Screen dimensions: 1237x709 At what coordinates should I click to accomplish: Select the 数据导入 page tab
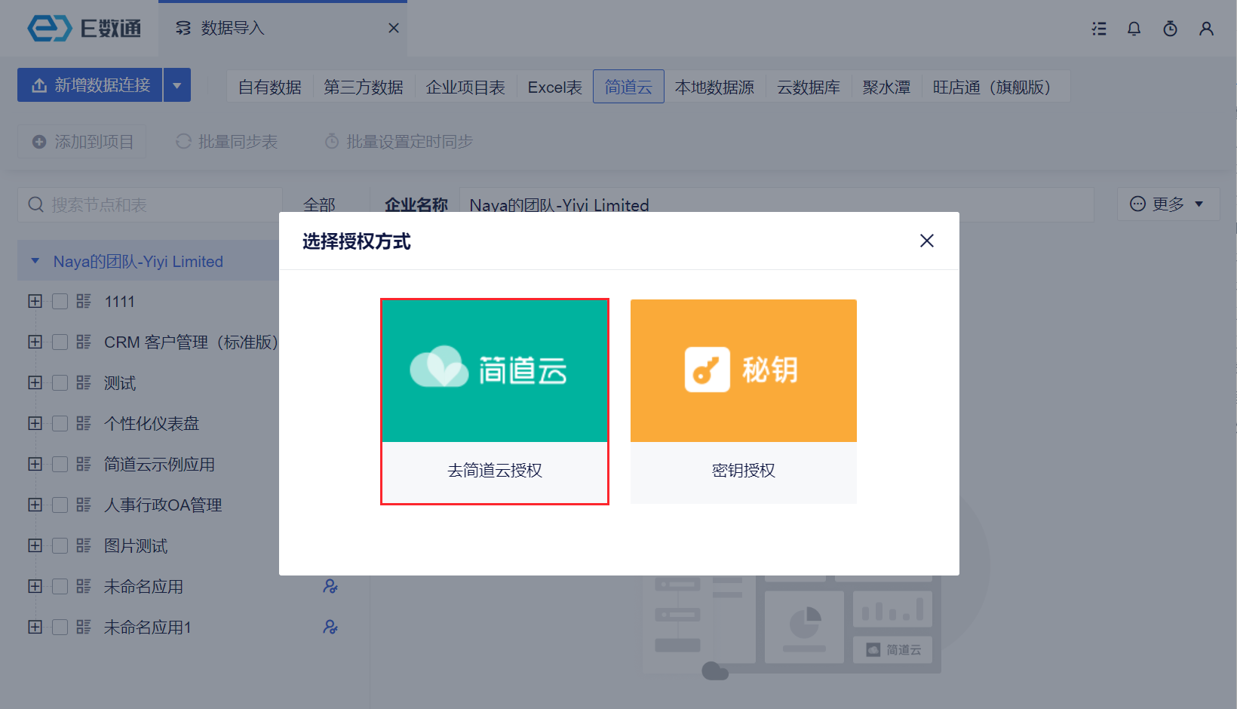[283, 29]
